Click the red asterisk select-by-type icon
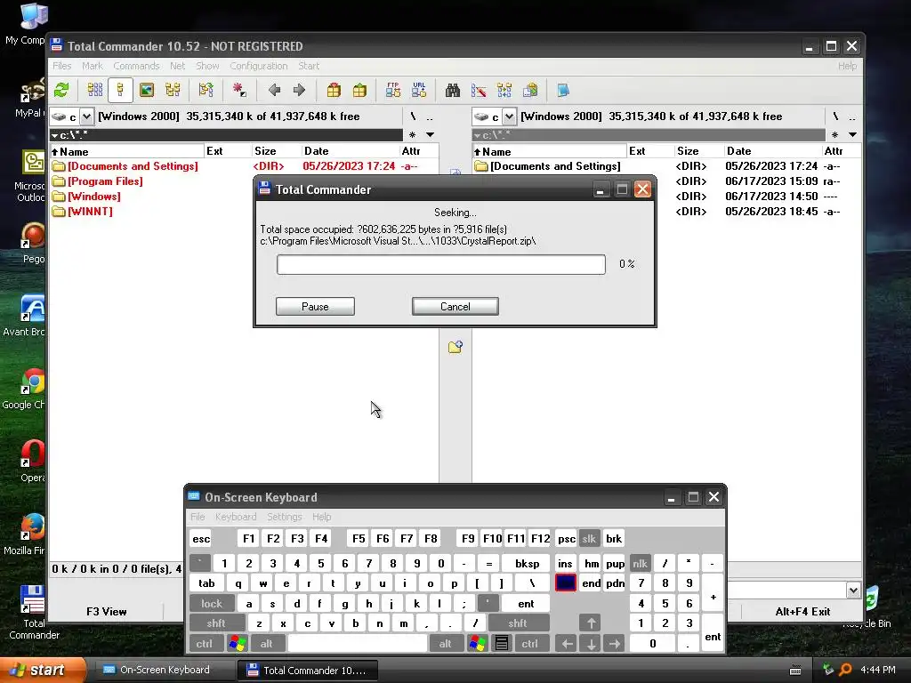 coord(239,90)
